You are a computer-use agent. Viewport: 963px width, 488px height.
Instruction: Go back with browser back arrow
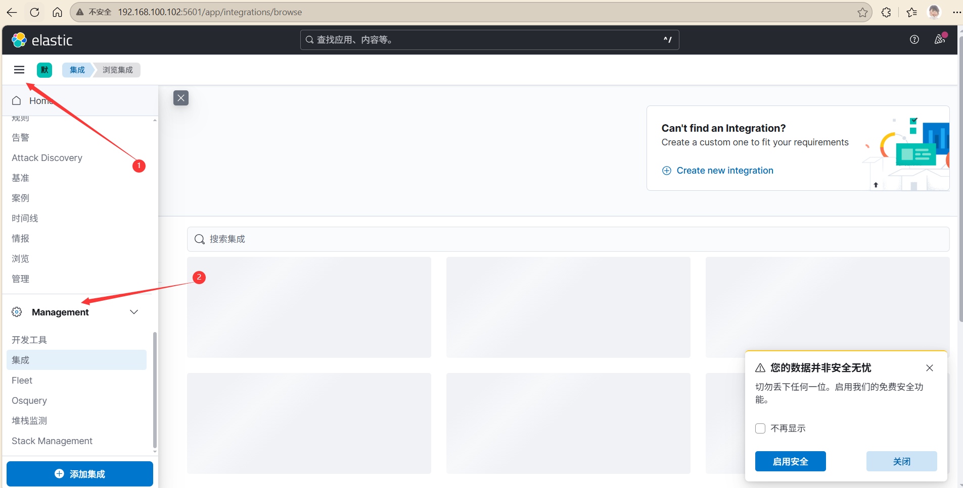pos(12,12)
